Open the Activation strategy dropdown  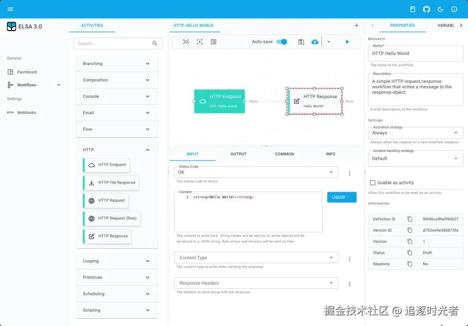tap(416, 133)
